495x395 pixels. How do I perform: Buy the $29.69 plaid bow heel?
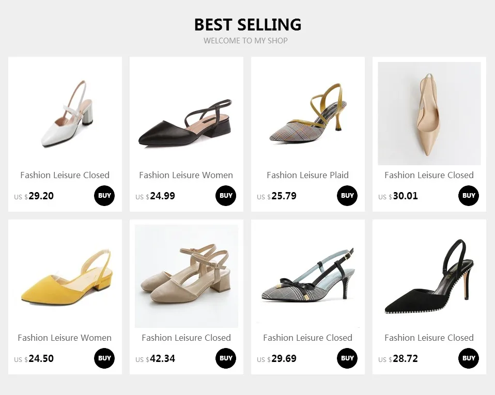tap(347, 358)
